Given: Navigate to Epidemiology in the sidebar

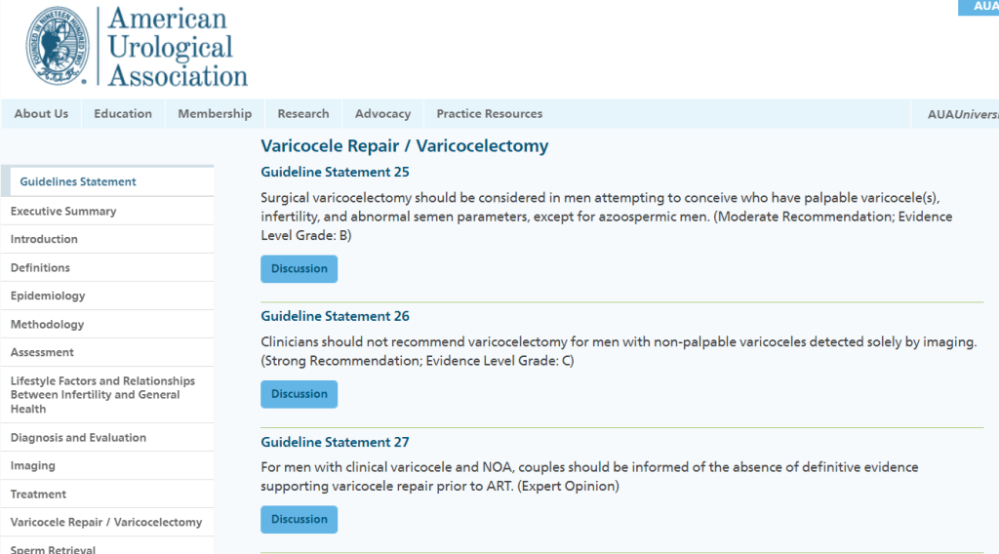Looking at the screenshot, I should click(x=48, y=297).
